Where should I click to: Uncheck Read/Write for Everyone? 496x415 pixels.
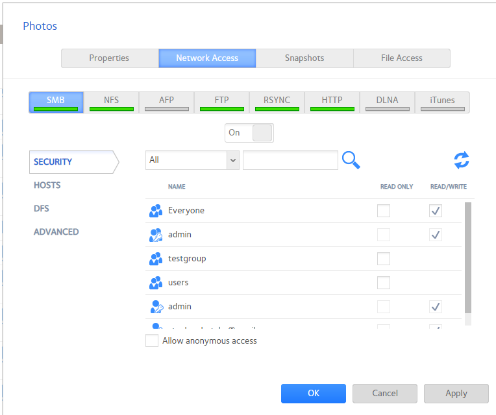point(436,211)
